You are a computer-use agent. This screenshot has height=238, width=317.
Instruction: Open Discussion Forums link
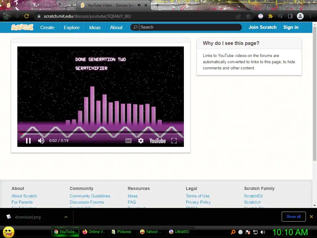pos(87,202)
